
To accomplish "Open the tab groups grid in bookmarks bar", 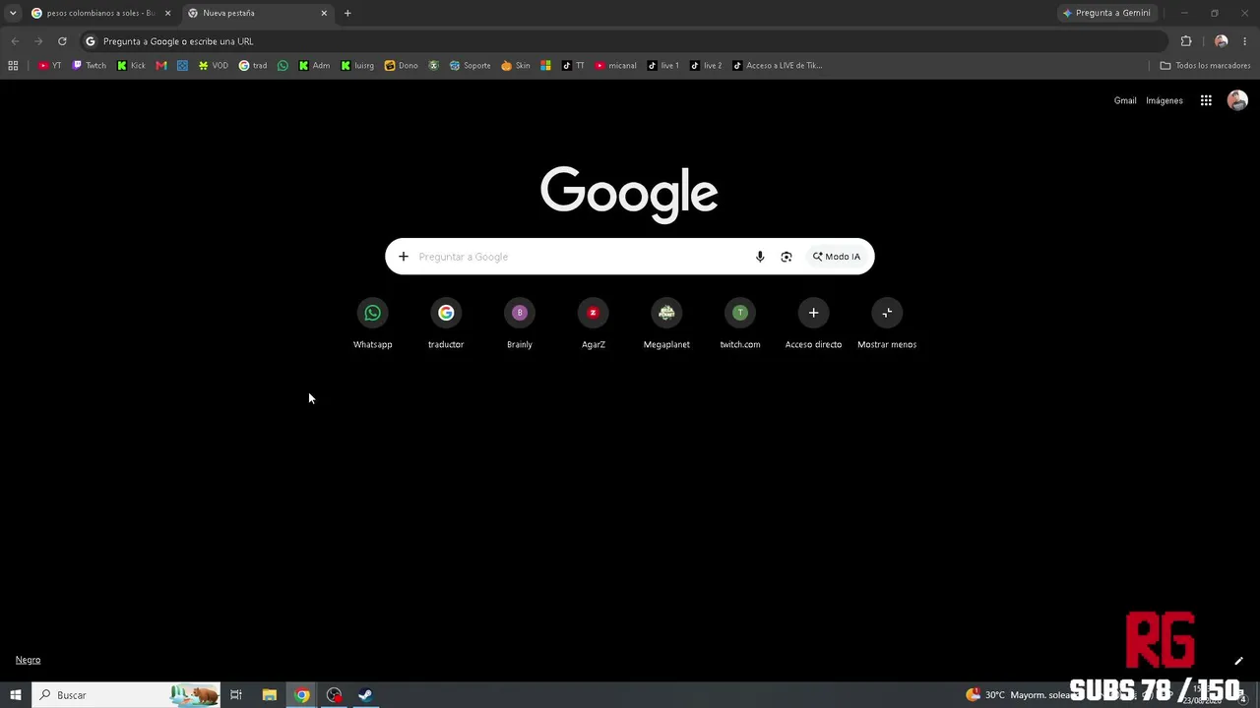I will (13, 66).
